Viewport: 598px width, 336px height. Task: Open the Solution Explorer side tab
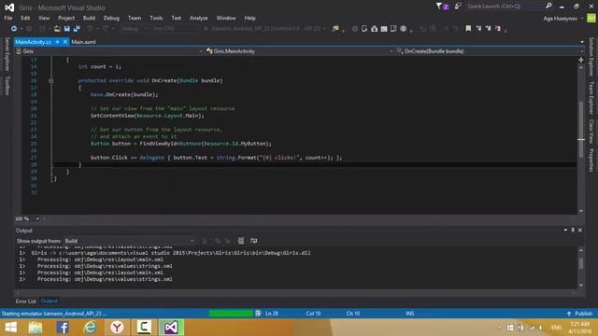click(x=591, y=56)
